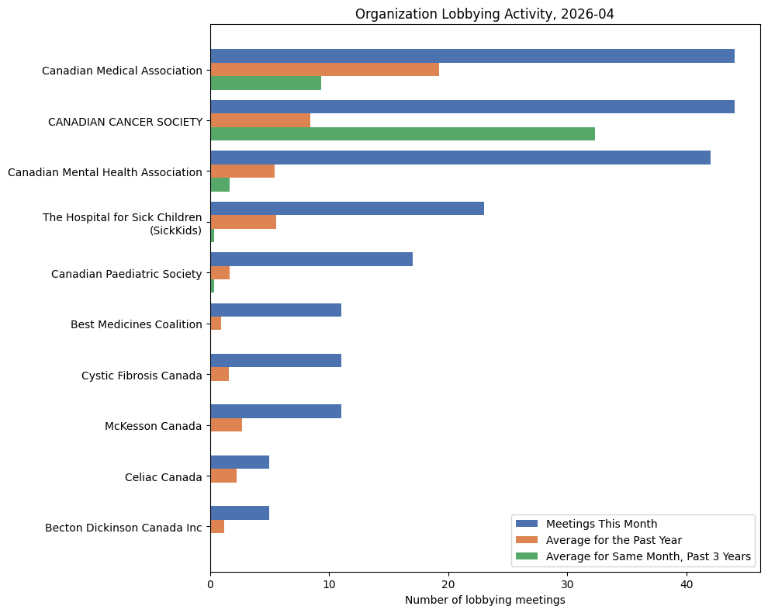Click 'The Hospital for Sick Children (SickKids)' label

(x=122, y=223)
